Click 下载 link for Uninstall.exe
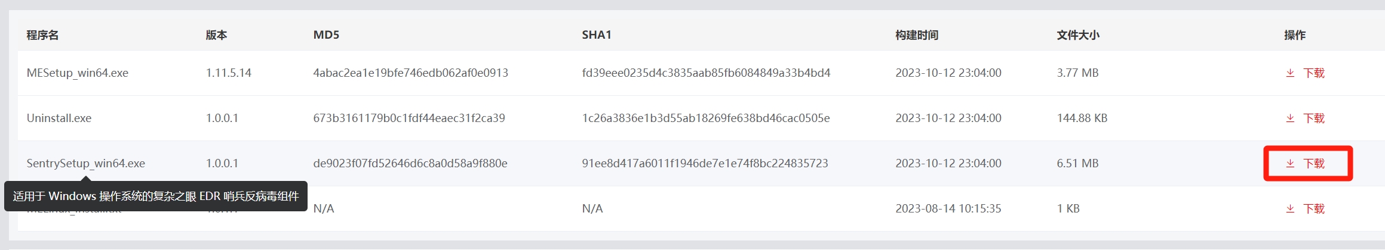This screenshot has height=250, width=1385. coord(1314,118)
